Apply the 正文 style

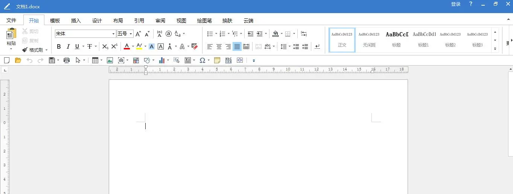[x=342, y=40]
